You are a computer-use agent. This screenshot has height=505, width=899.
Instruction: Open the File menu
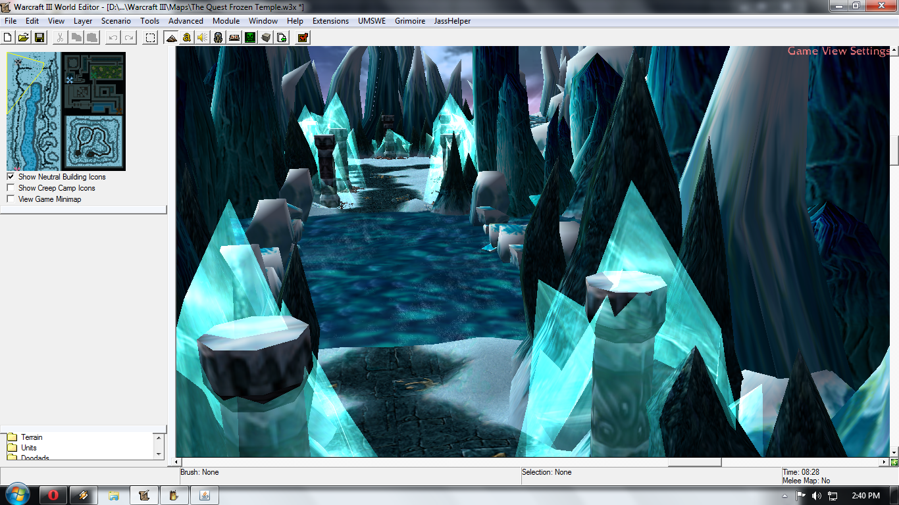point(11,21)
